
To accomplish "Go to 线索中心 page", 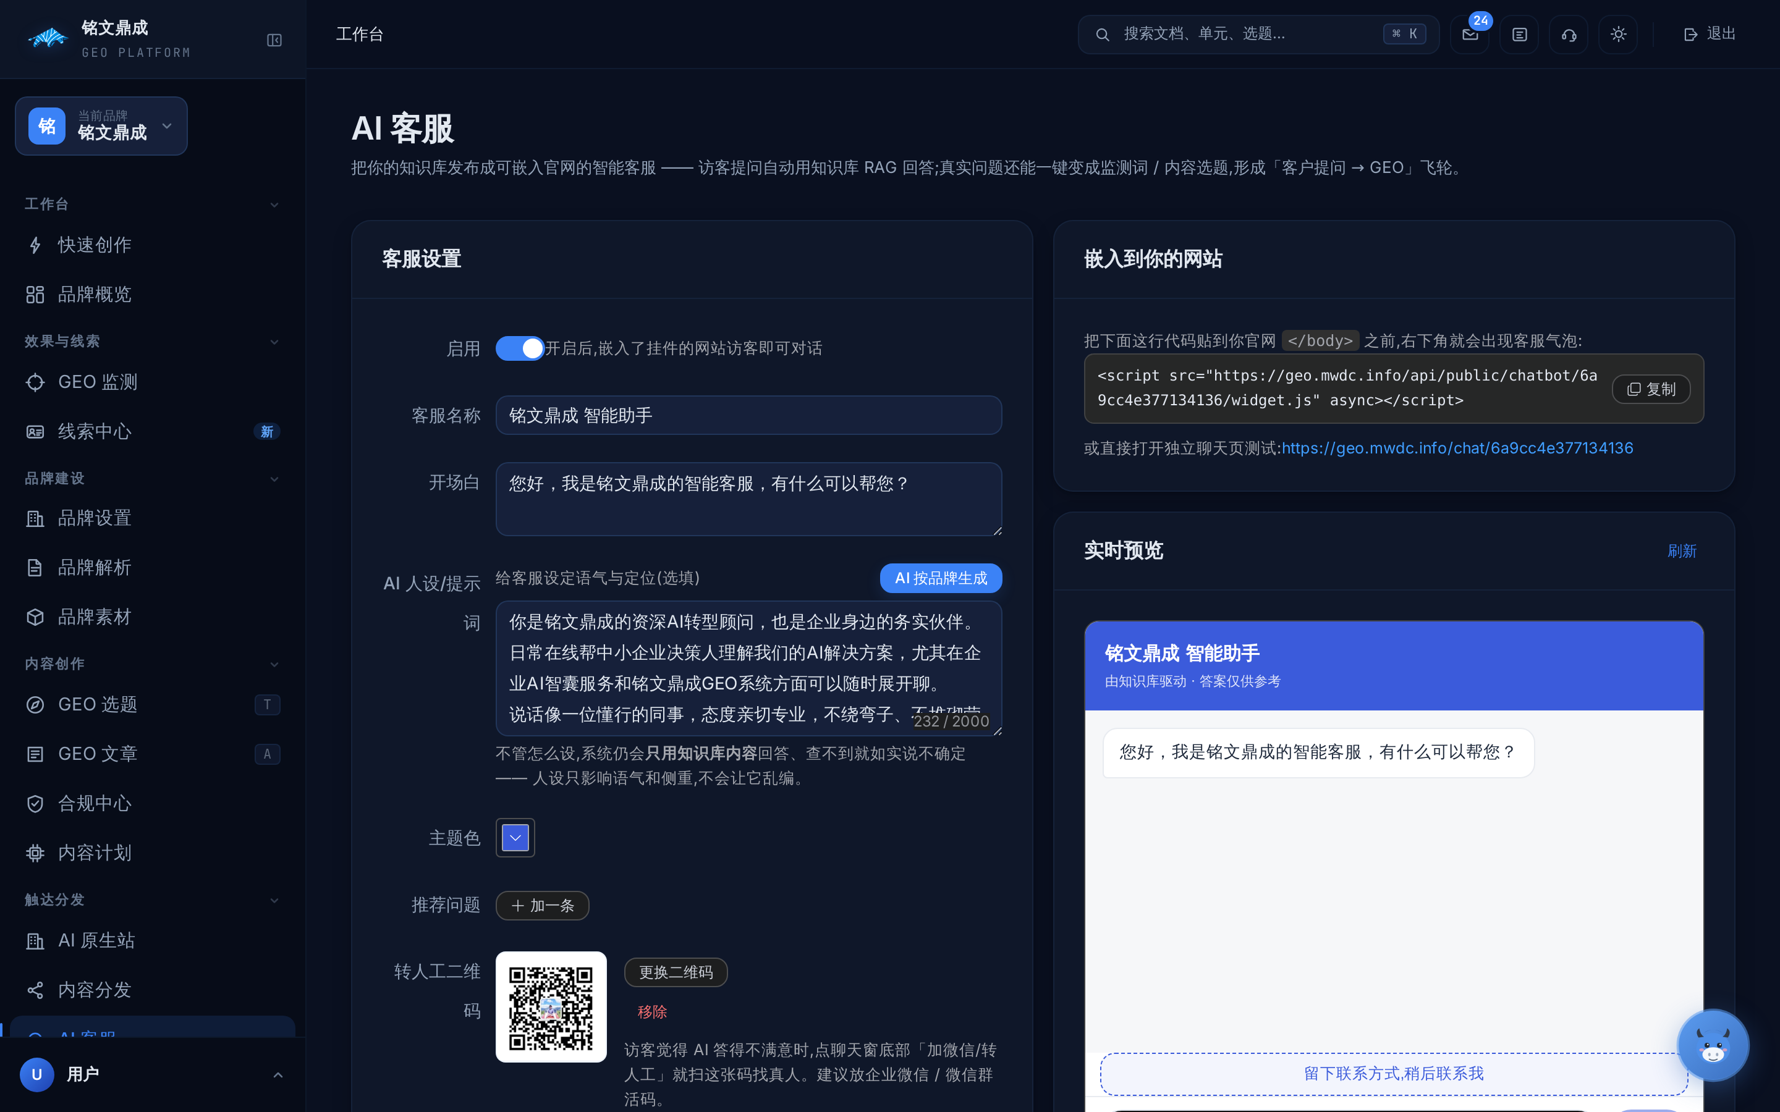I will tap(152, 432).
